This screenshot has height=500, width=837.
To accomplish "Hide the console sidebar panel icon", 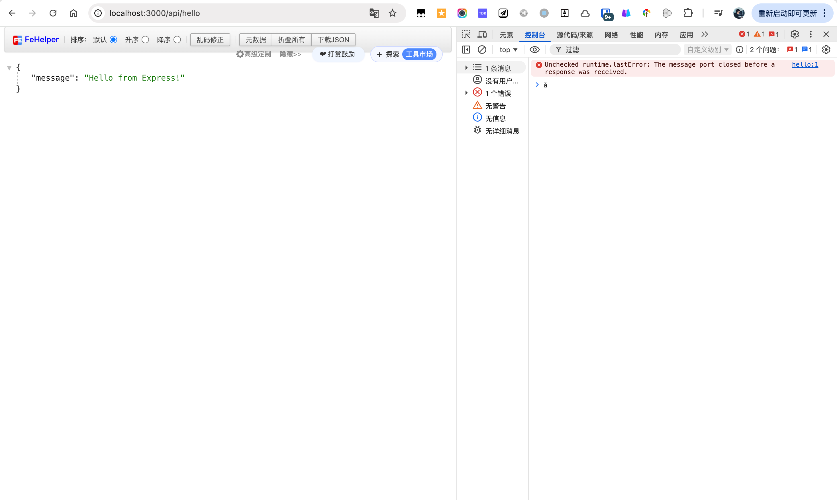I will click(466, 50).
